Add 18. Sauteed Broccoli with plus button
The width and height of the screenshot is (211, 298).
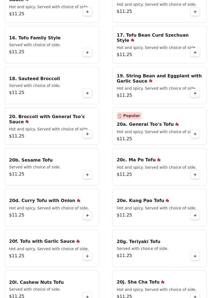[x=87, y=93]
